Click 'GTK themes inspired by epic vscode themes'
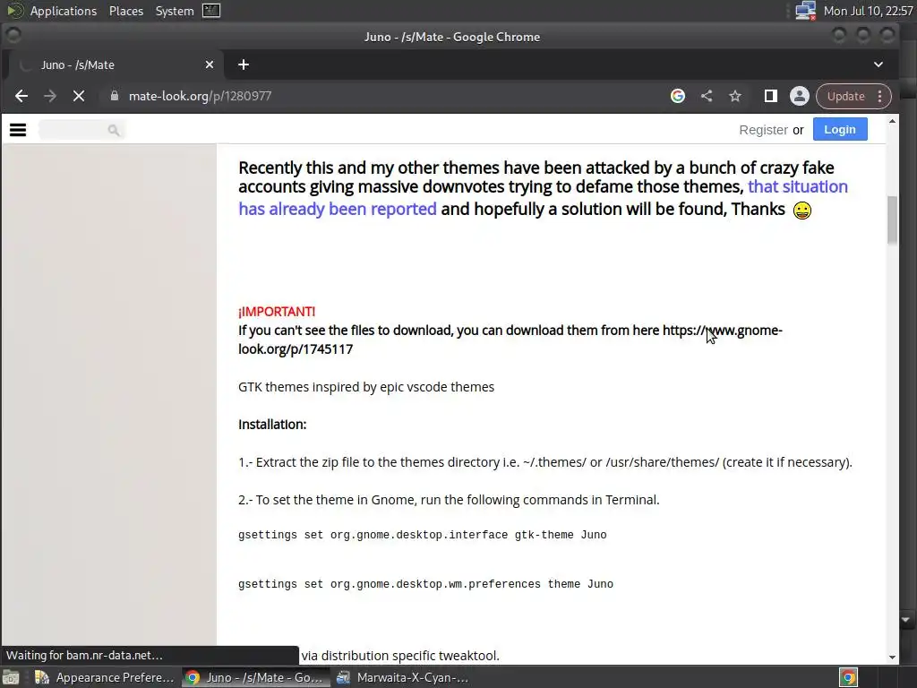917x688 pixels. click(366, 387)
